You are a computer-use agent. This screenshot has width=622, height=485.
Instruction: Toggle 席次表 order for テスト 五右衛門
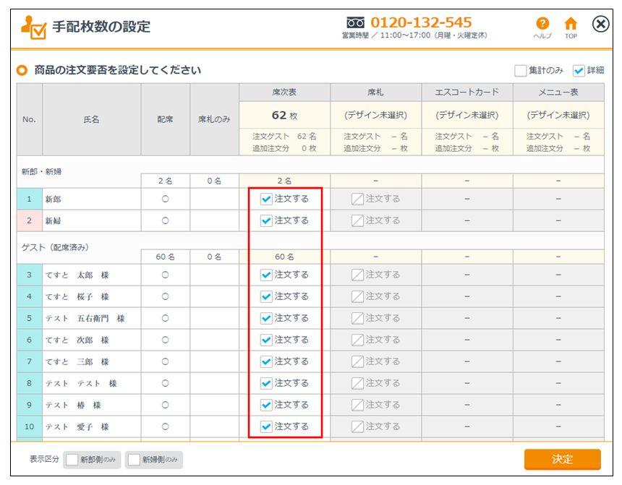pyautogui.click(x=266, y=318)
